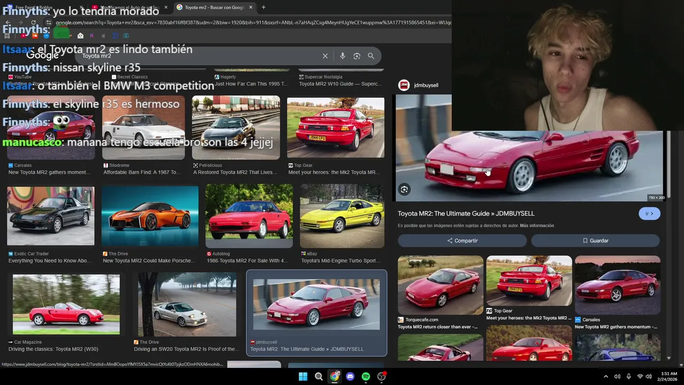Go back in Chrome navigation

[8, 22]
